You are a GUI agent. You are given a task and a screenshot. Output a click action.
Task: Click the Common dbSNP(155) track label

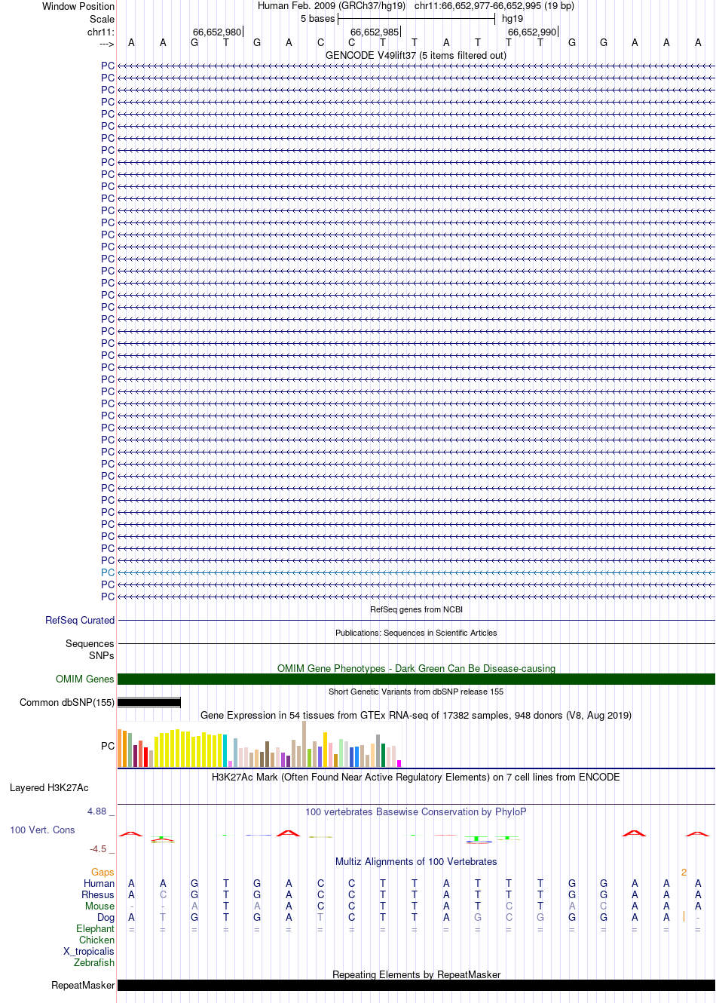pyautogui.click(x=67, y=702)
